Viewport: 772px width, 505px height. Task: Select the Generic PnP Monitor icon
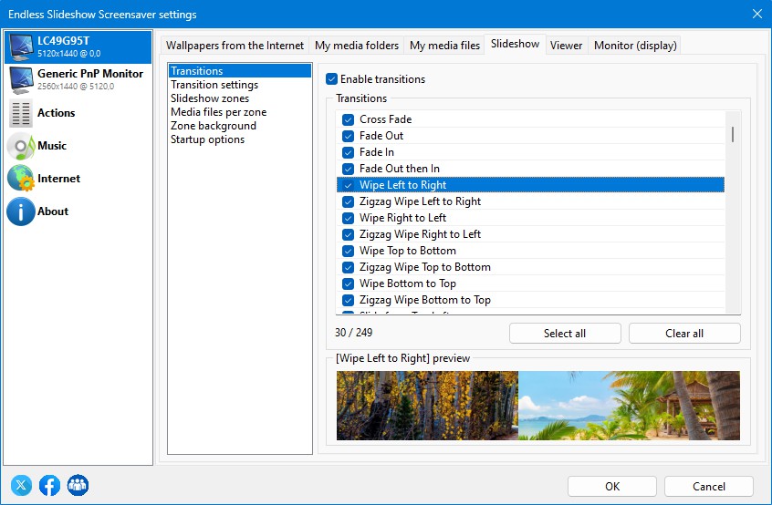21,79
